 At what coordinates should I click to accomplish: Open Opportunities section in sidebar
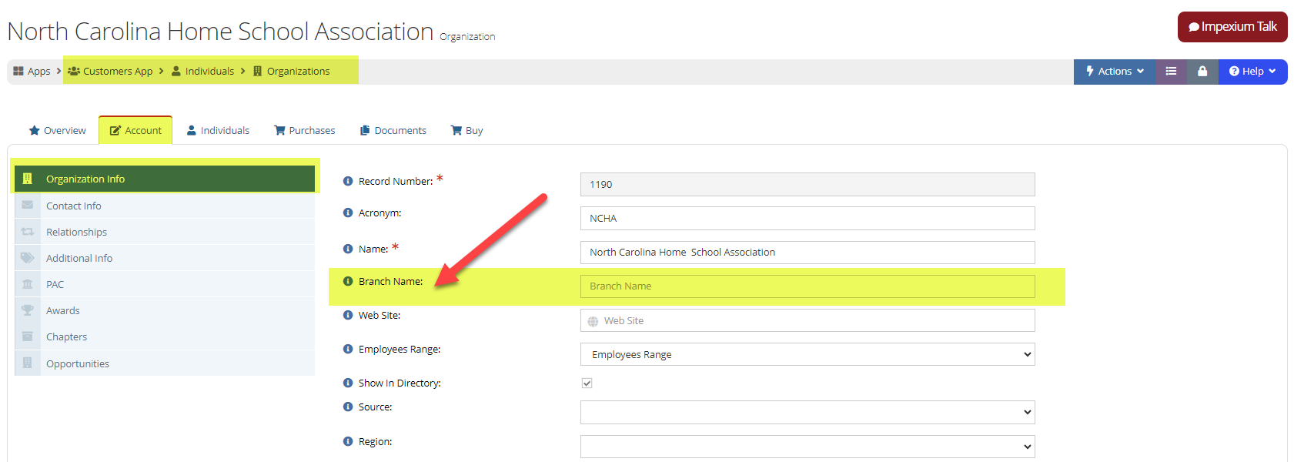click(165, 363)
